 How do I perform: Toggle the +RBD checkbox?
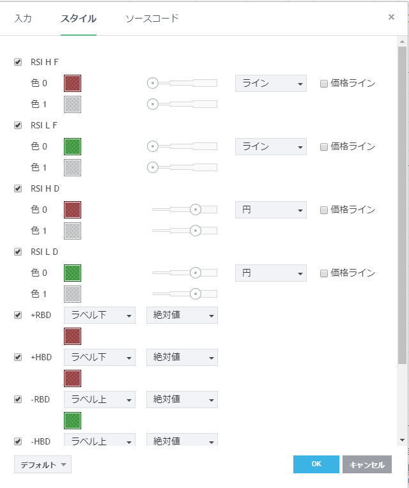(18, 315)
